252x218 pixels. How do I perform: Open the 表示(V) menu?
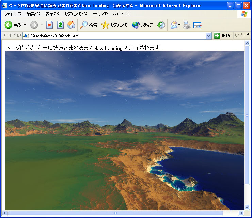click(x=52, y=14)
